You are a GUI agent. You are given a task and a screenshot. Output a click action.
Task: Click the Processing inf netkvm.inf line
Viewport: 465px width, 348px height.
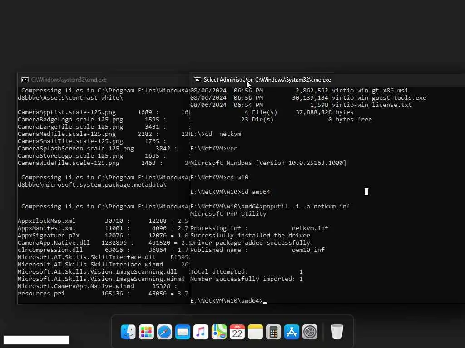tap(259, 228)
